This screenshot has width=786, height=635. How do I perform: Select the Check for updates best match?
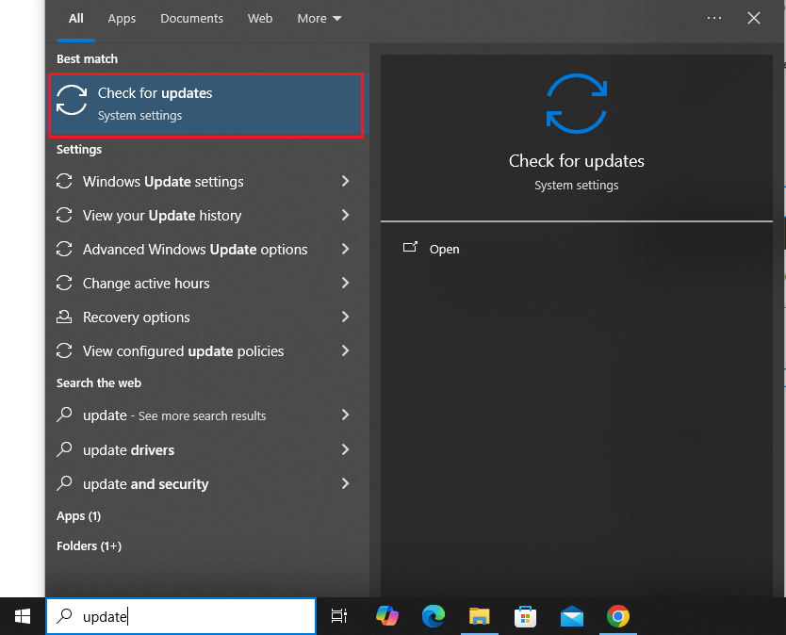click(x=205, y=105)
